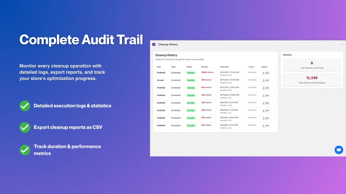The image size is (346, 194).
Task: Click the Errors column header
Action: [251, 67]
